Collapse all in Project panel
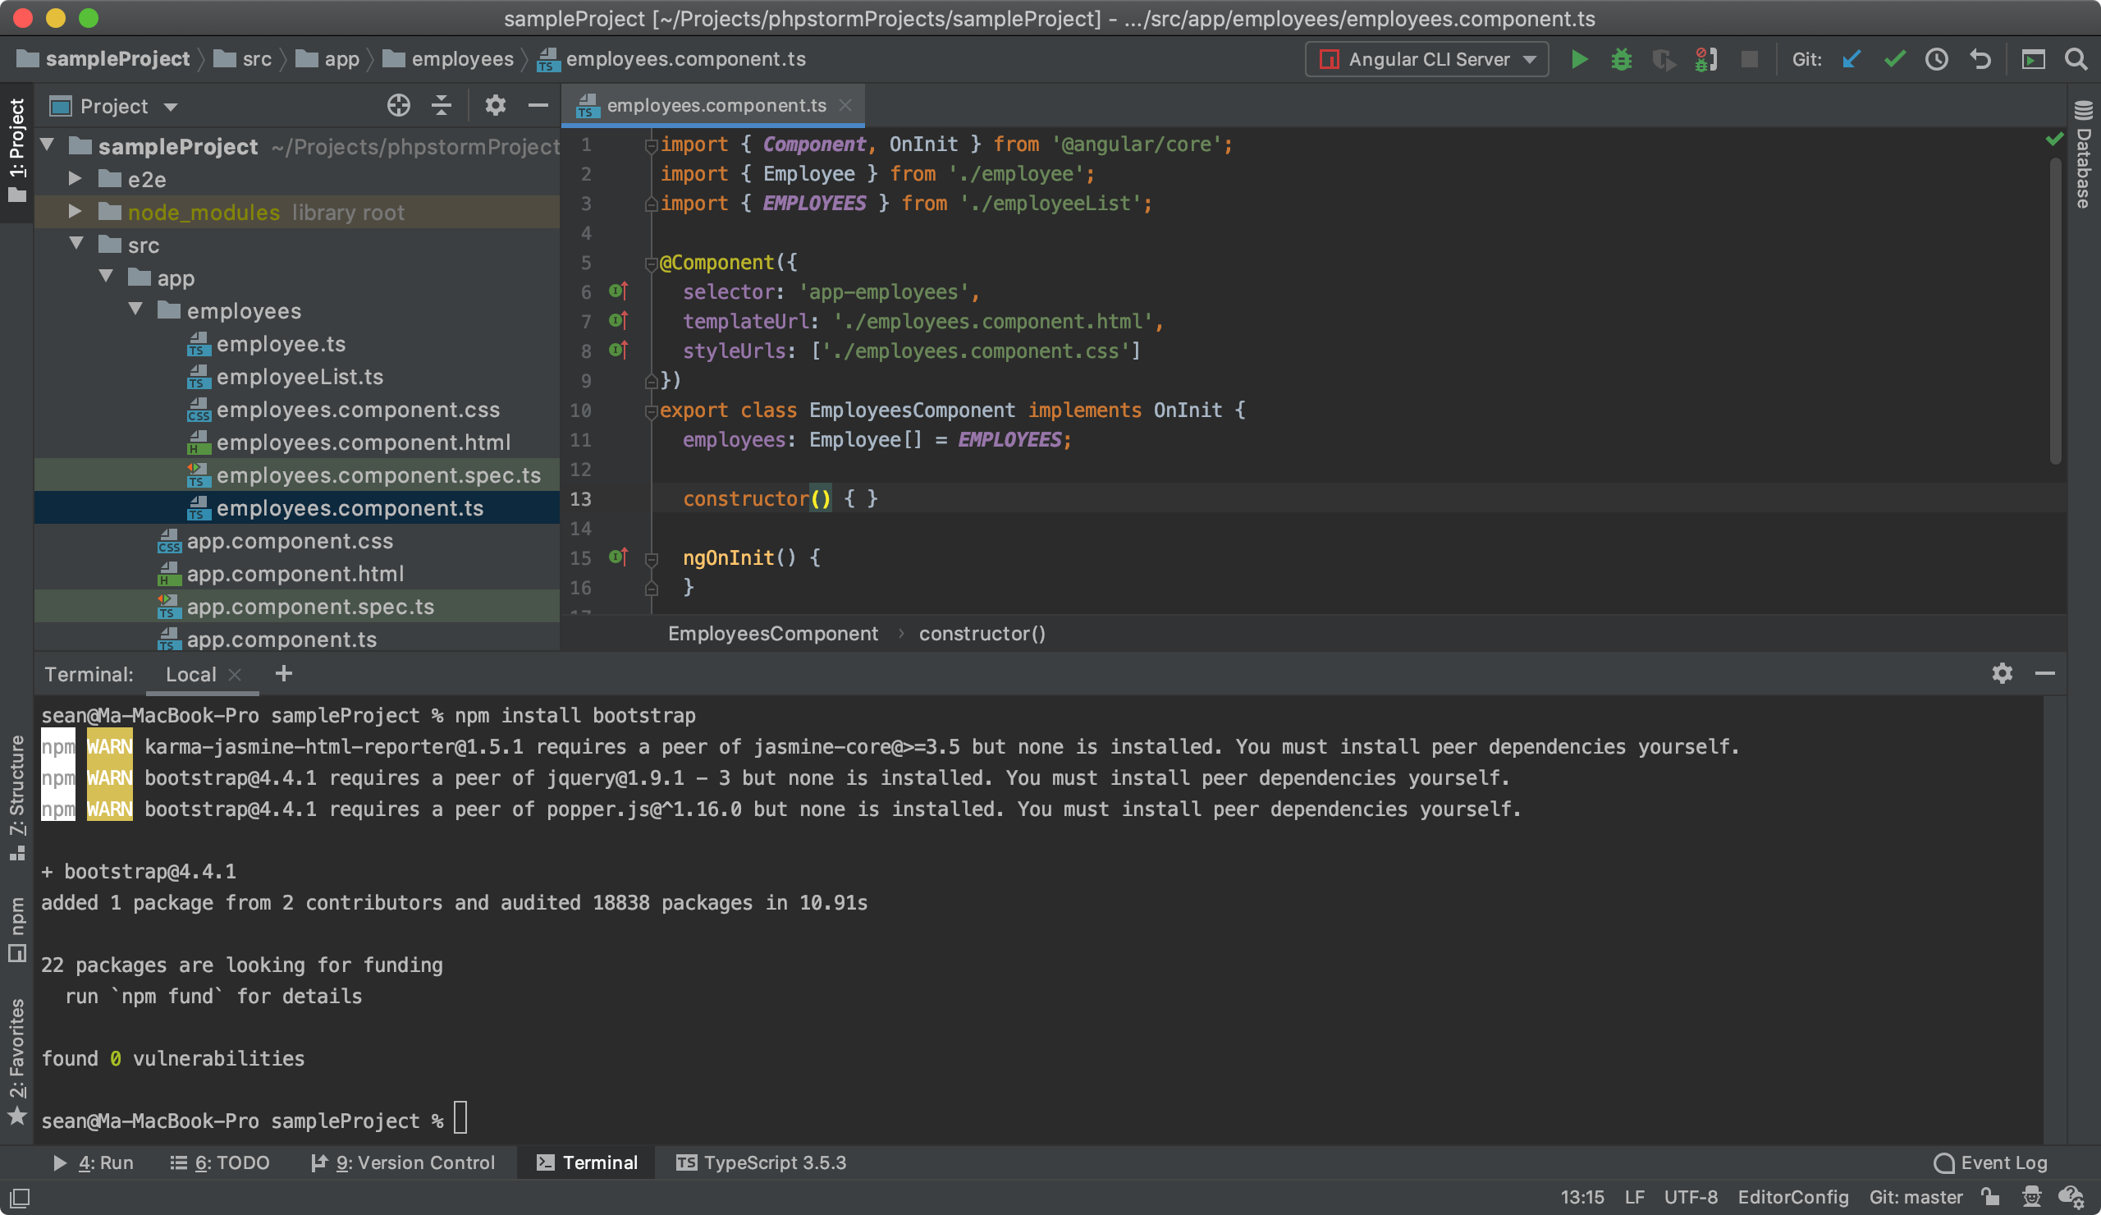This screenshot has height=1215, width=2101. (x=441, y=106)
